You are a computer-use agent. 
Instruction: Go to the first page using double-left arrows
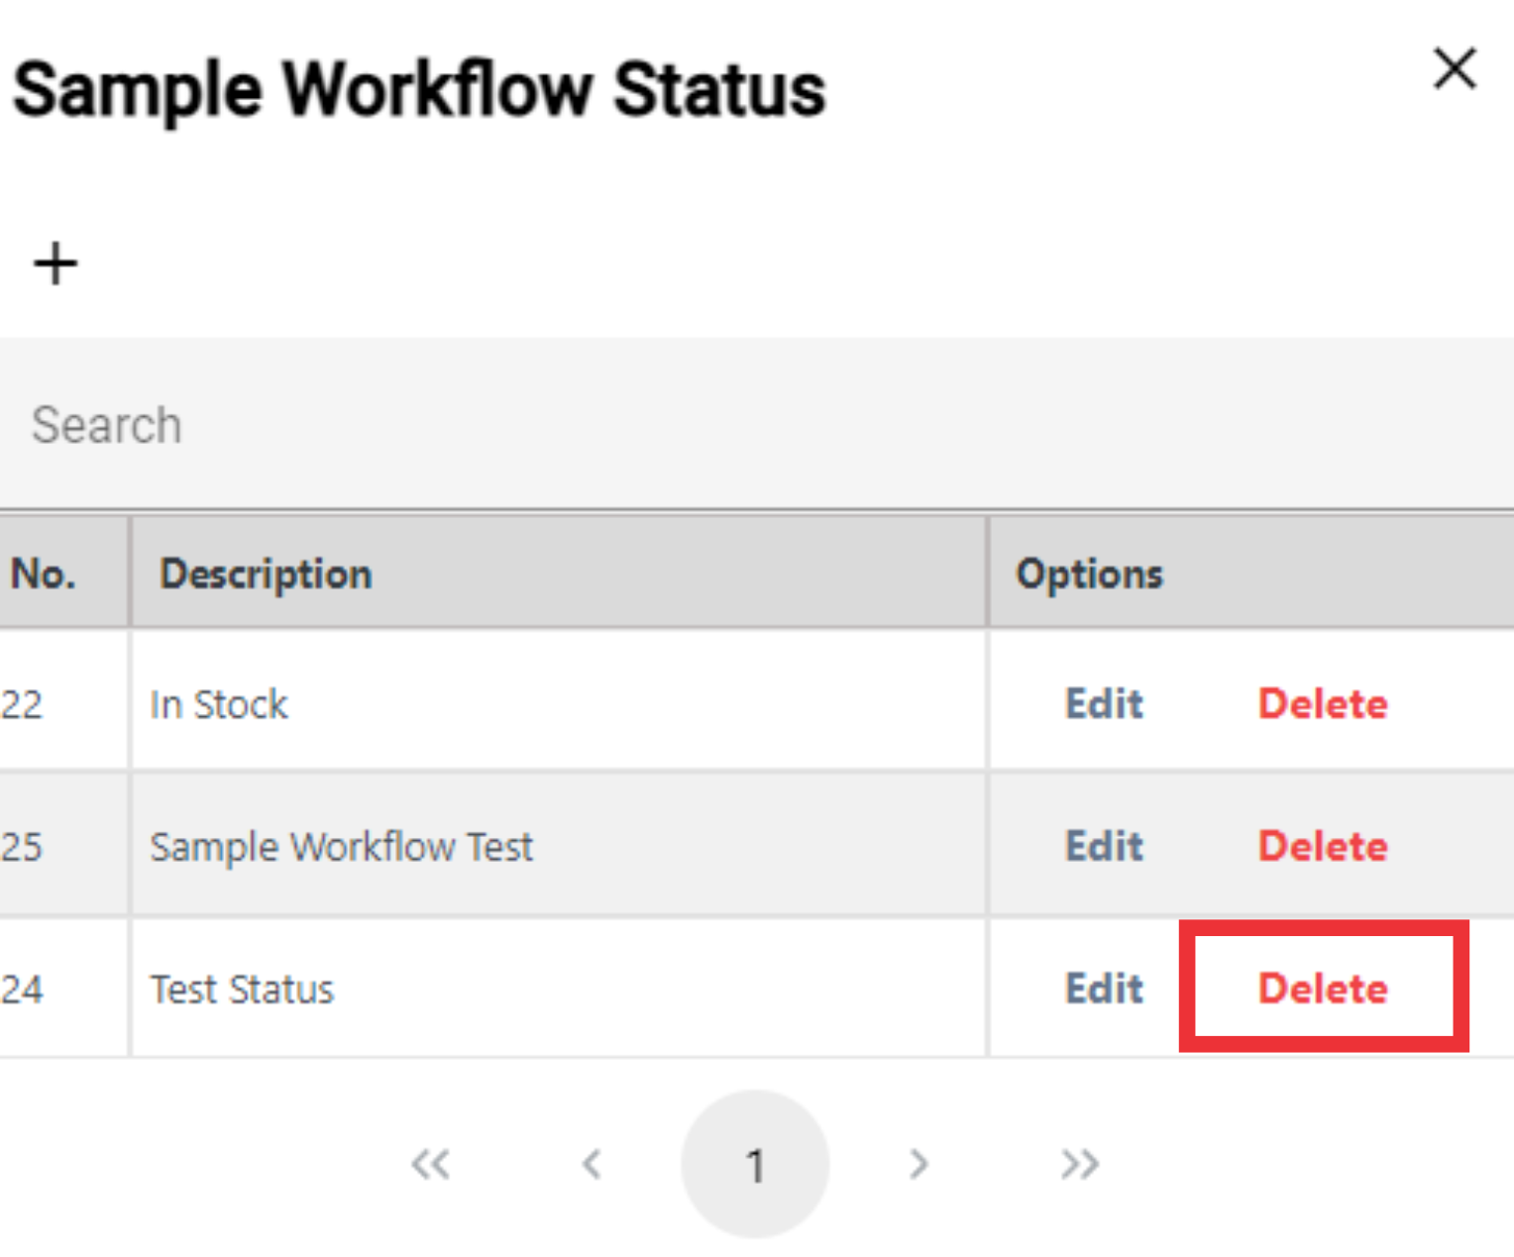pos(431,1164)
